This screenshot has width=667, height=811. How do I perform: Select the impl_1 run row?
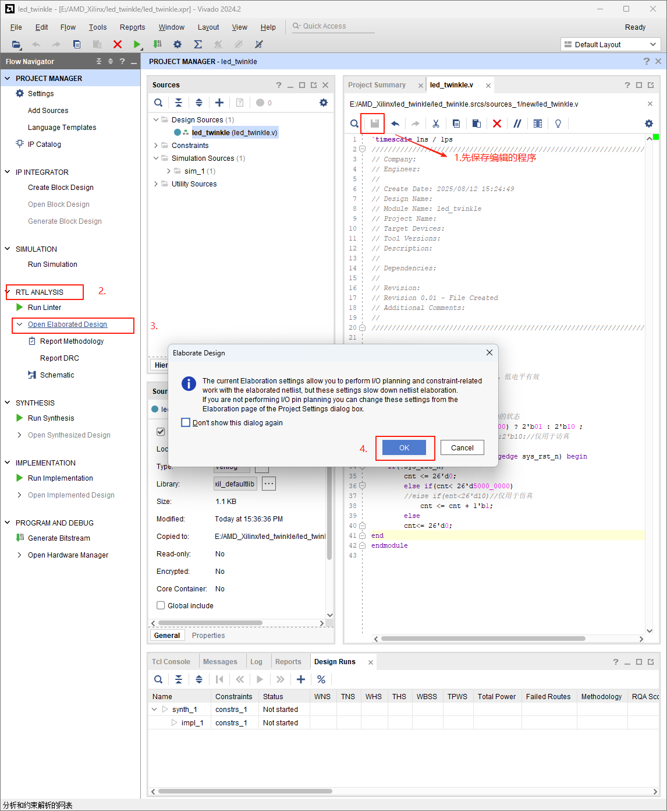click(x=192, y=722)
